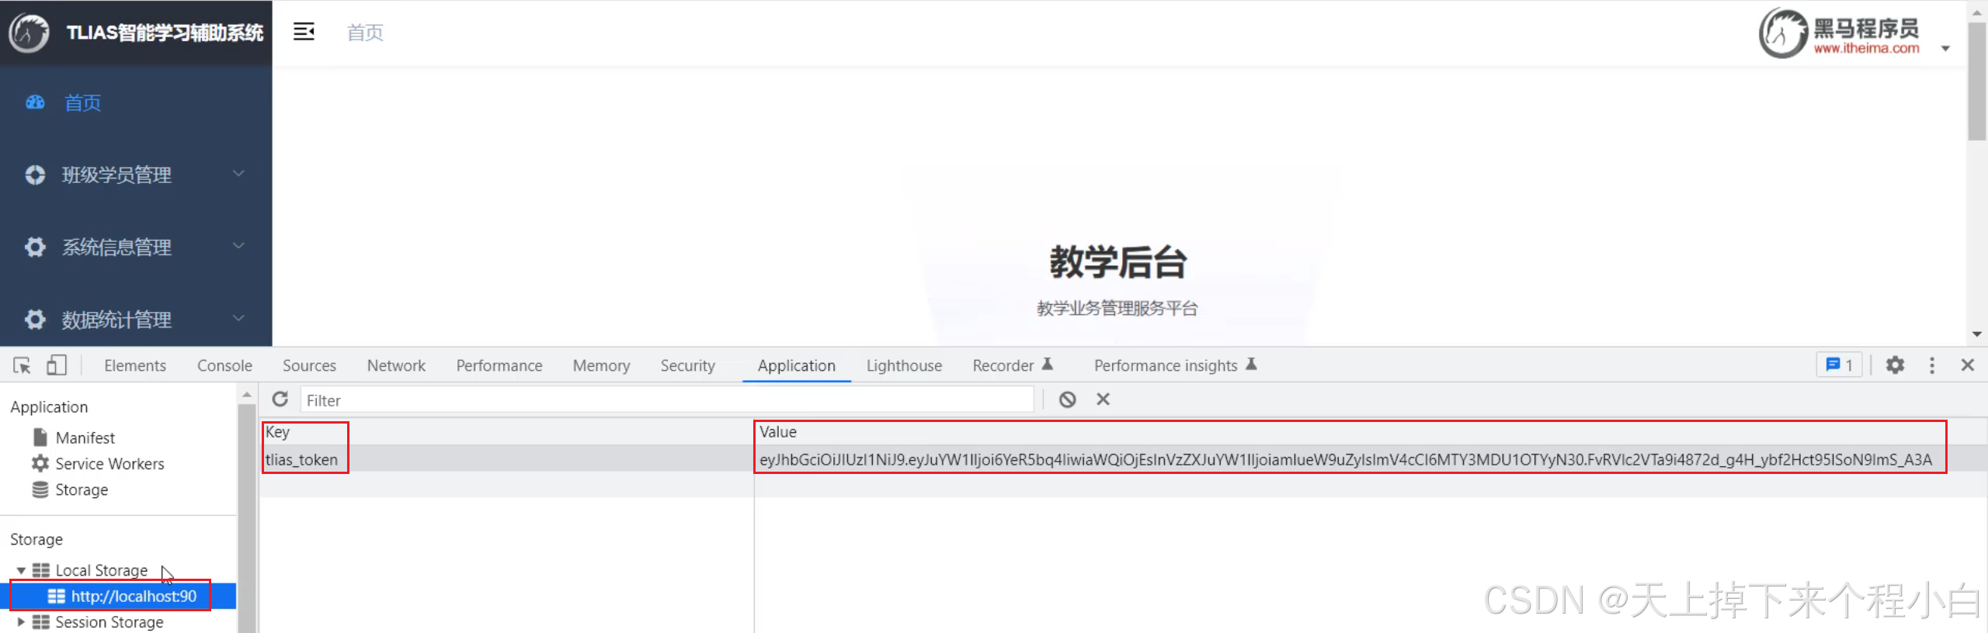Viewport: 1988px width, 633px height.
Task: Click the Session Storage grid icon
Action: point(41,622)
